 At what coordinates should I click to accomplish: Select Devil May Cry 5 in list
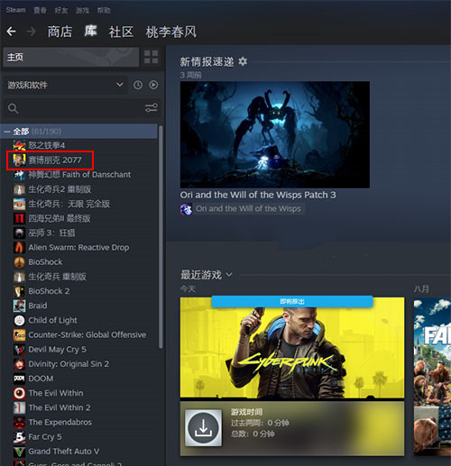[57, 350]
